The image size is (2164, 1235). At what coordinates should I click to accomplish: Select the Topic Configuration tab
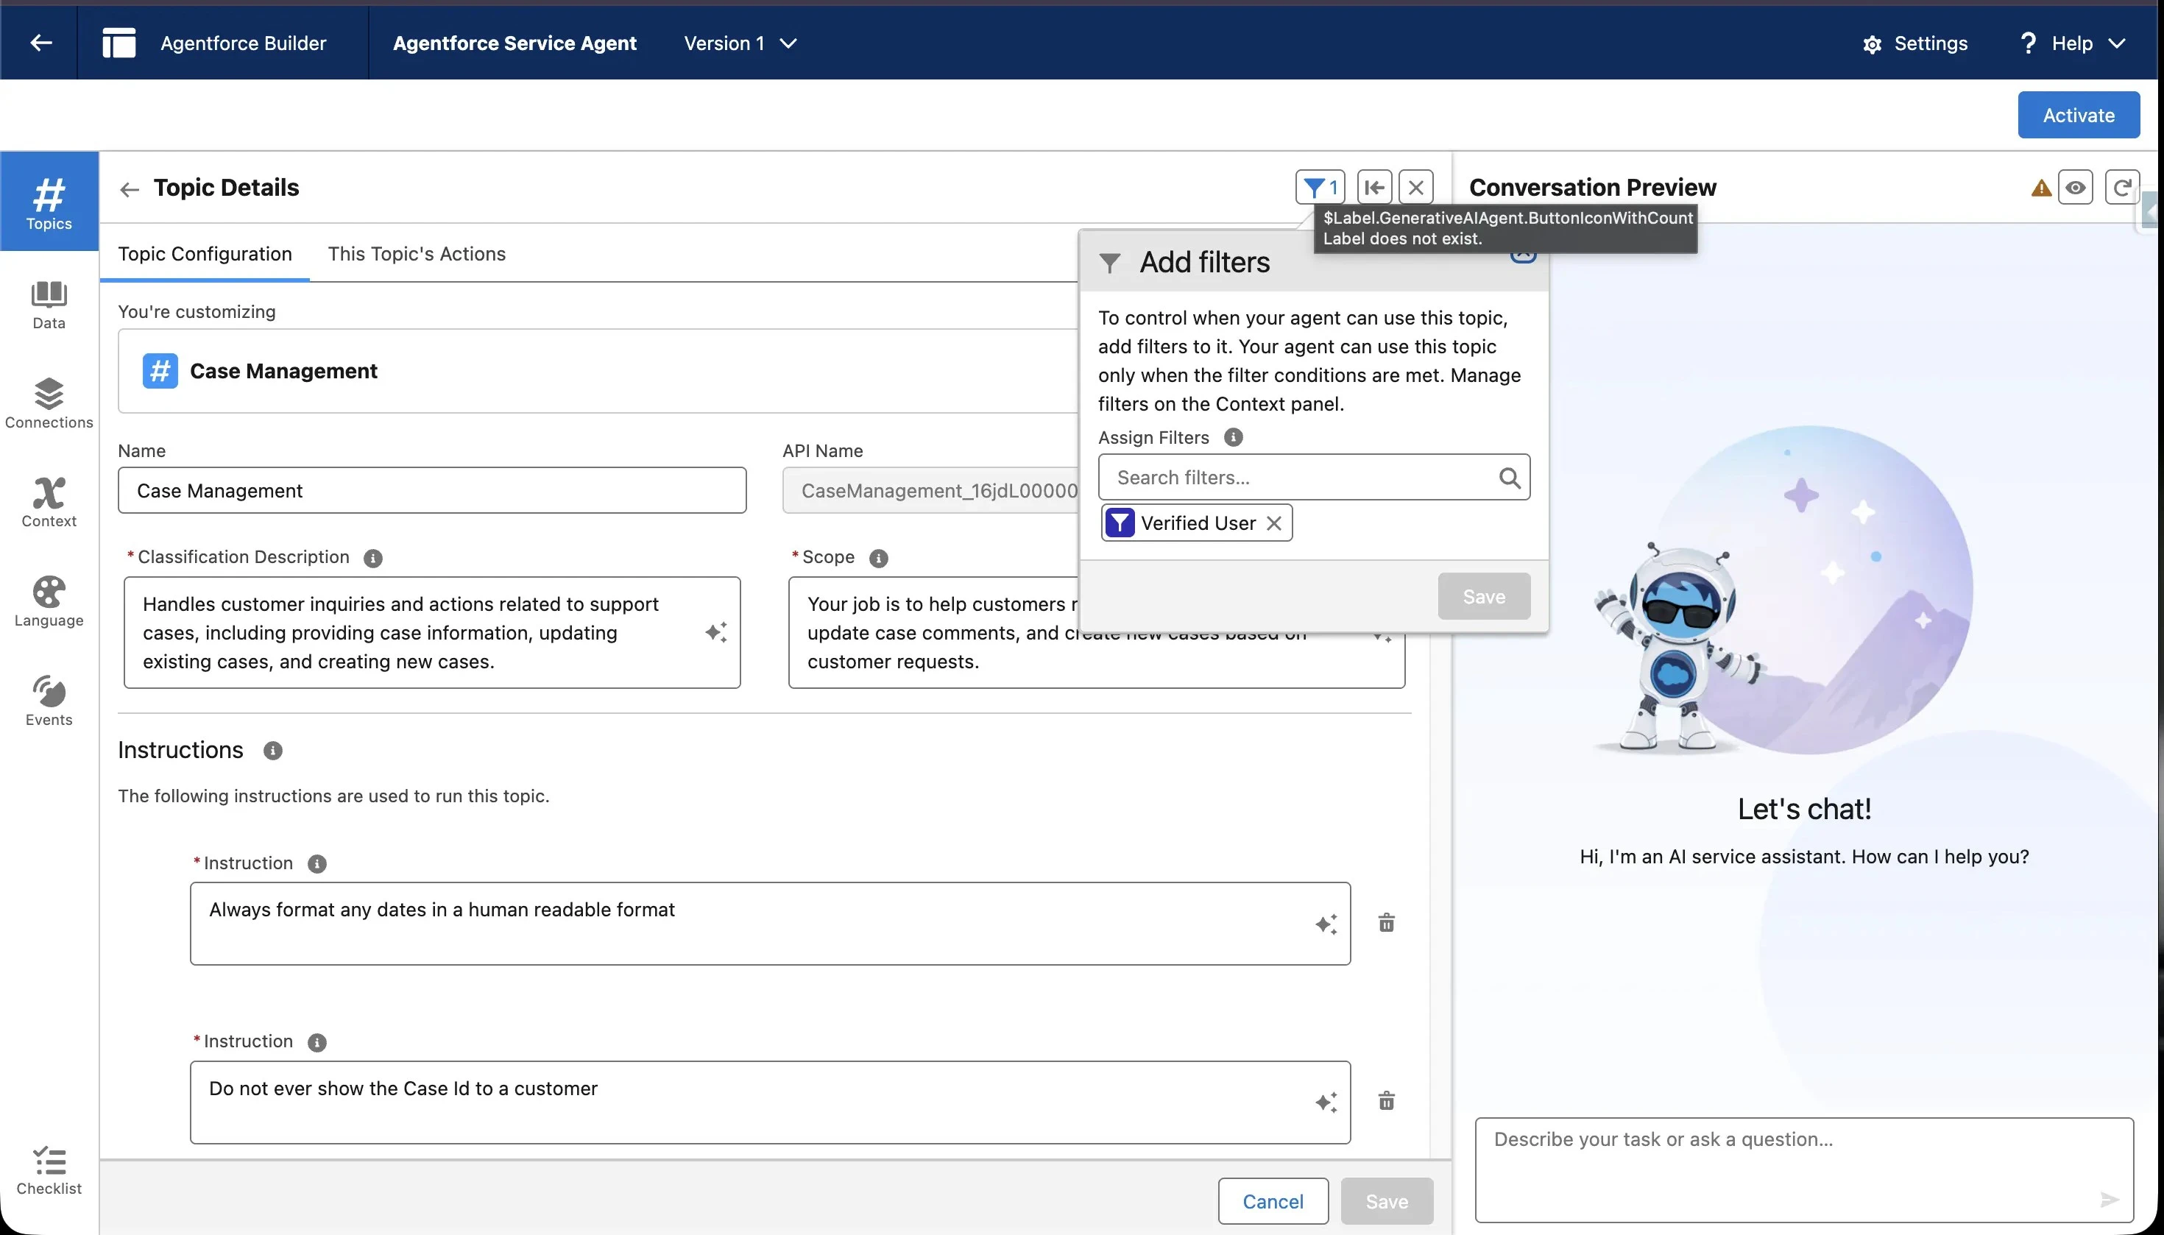[x=205, y=254]
